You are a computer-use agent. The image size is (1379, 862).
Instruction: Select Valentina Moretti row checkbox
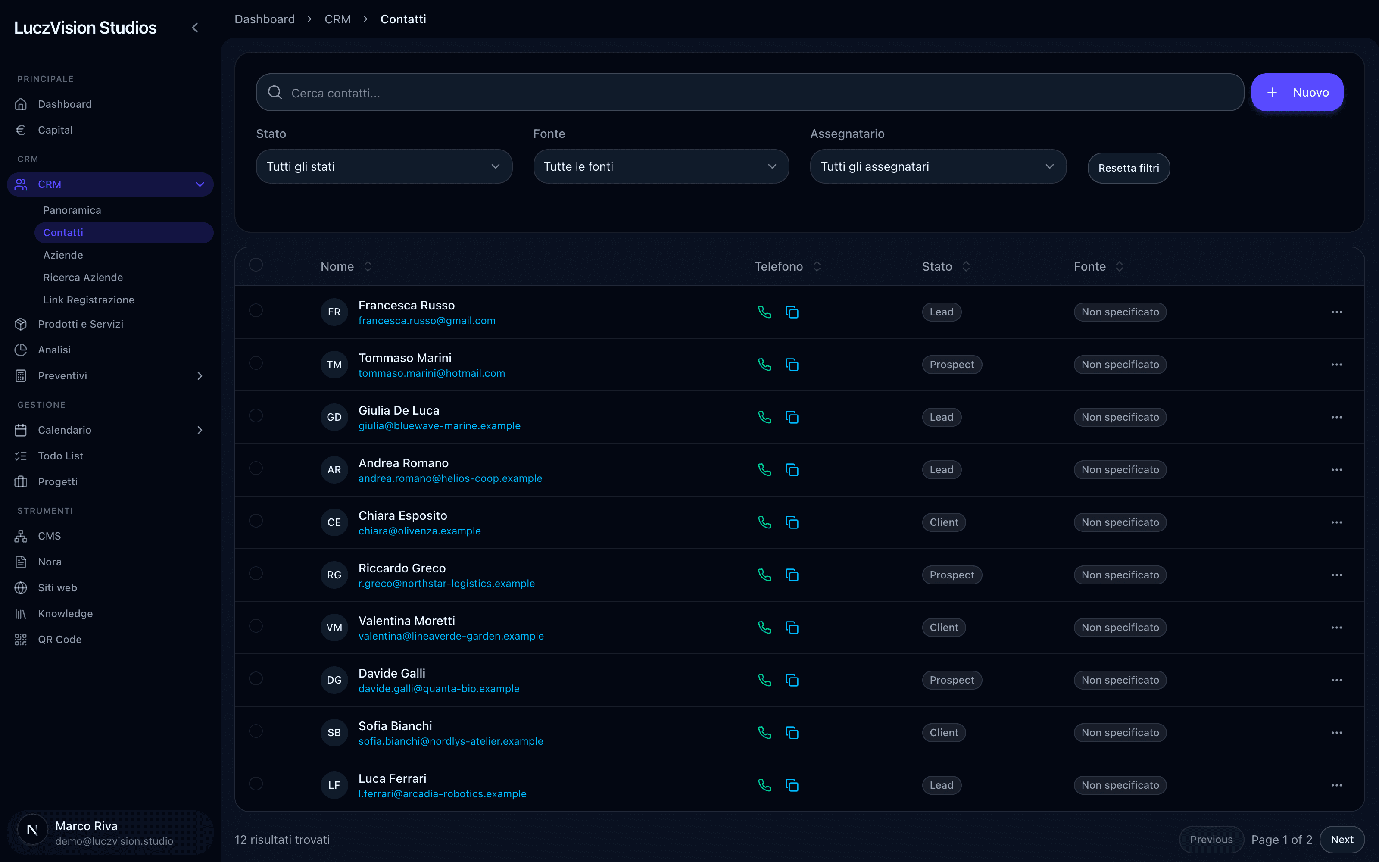256,625
